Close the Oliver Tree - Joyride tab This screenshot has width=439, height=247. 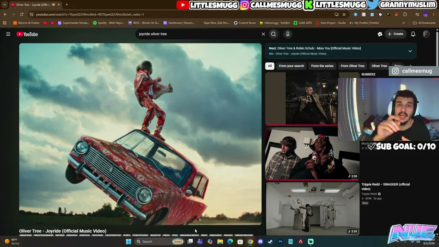click(59, 5)
